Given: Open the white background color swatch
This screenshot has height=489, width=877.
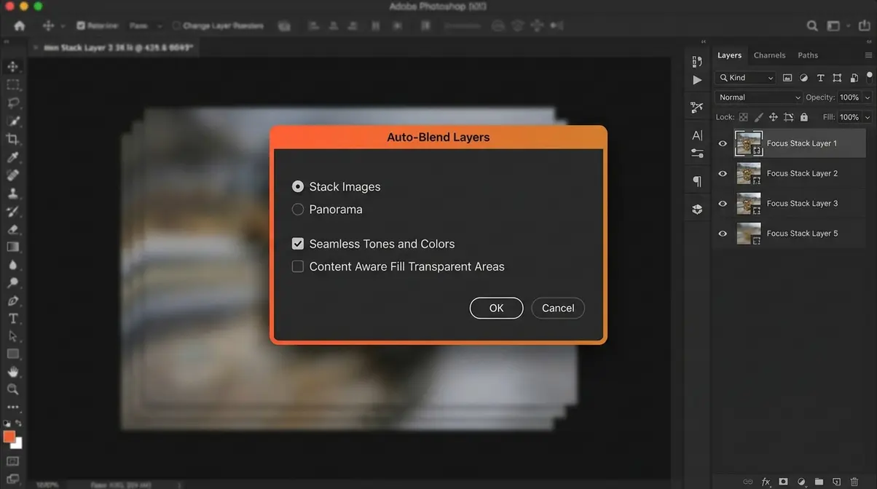Looking at the screenshot, I should point(18,443).
